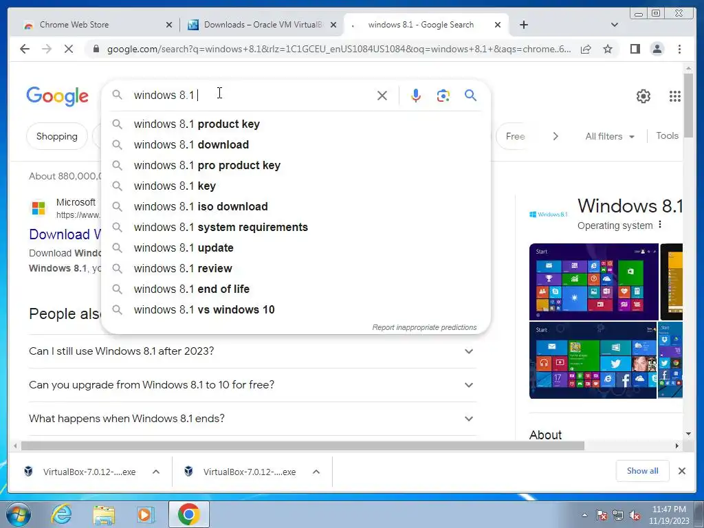Expand 'Can you upgrade from Windows 8.1 to 10 for free?'
The height and width of the screenshot is (528, 704).
coord(252,385)
